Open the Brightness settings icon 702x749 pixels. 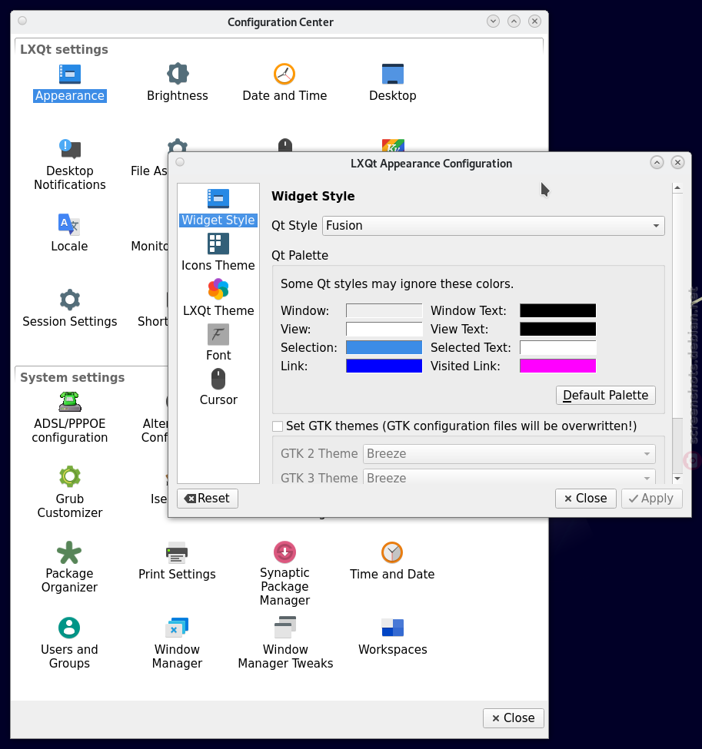point(178,74)
